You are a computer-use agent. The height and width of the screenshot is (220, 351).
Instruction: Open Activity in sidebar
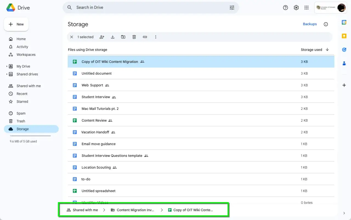(x=31, y=47)
